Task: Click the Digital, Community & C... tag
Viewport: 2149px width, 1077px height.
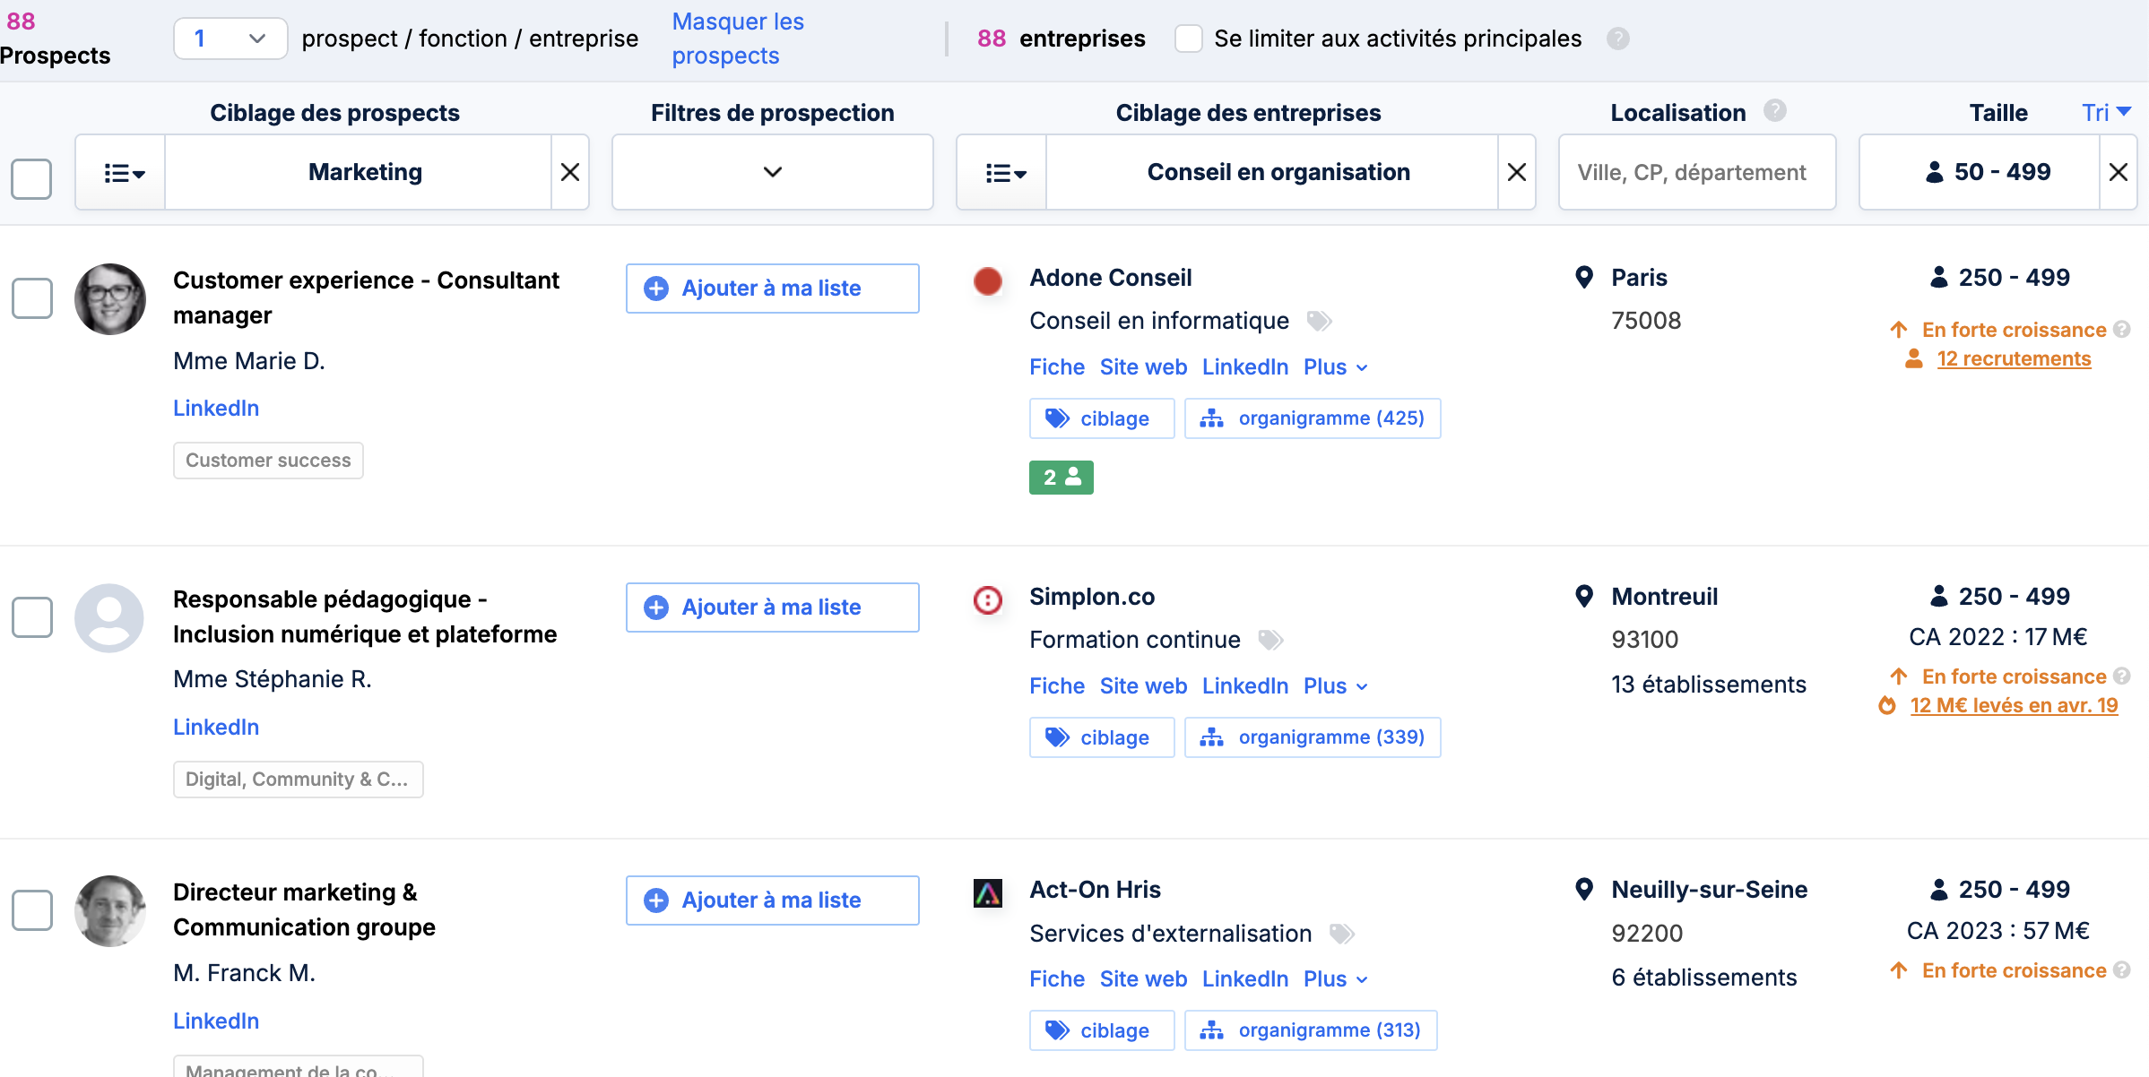Action: click(298, 780)
